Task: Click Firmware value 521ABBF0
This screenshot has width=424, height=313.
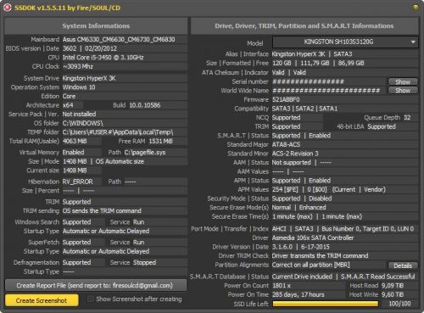Action: click(x=286, y=99)
